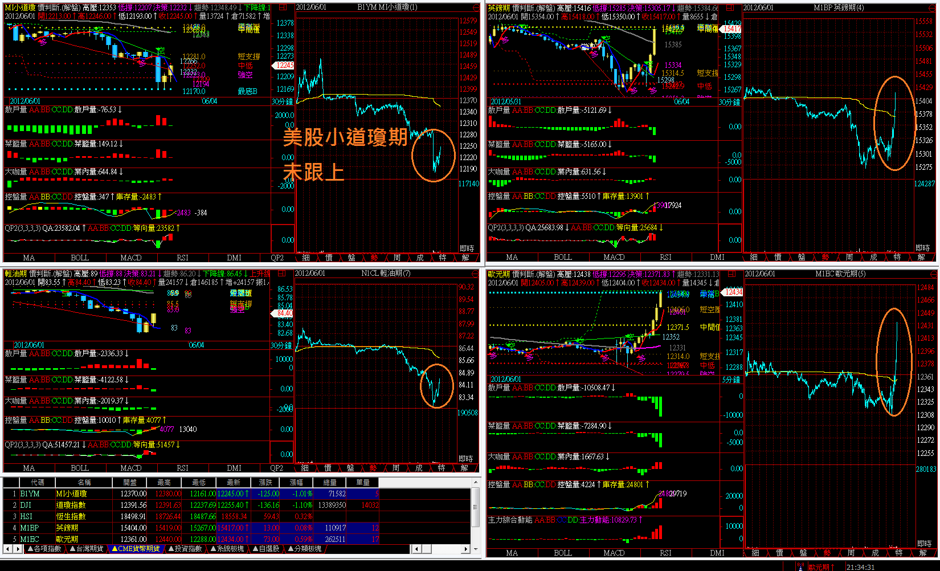Viewport: 940px width, 571px height.
Task: Switch to the 系統板塊 sheet tab
Action: [x=227, y=549]
